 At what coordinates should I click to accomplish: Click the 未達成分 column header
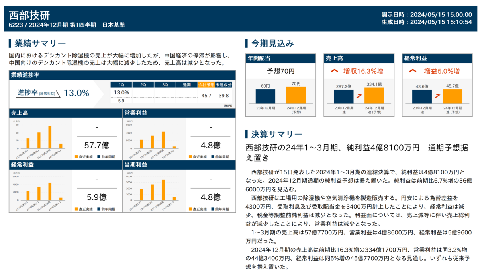(x=224, y=85)
